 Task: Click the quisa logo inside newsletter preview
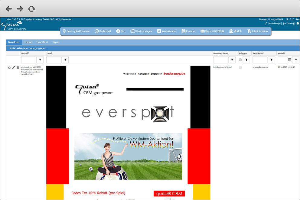tap(93, 89)
